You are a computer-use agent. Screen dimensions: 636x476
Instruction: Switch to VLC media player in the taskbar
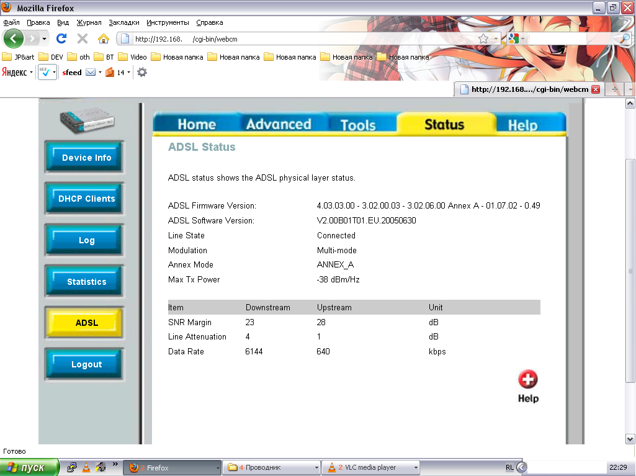click(370, 467)
